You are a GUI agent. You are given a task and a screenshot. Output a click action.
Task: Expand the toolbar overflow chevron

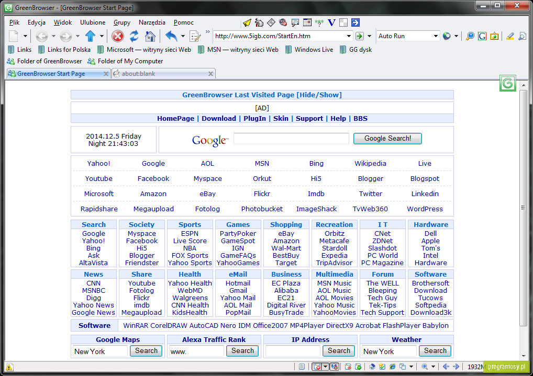point(208,32)
